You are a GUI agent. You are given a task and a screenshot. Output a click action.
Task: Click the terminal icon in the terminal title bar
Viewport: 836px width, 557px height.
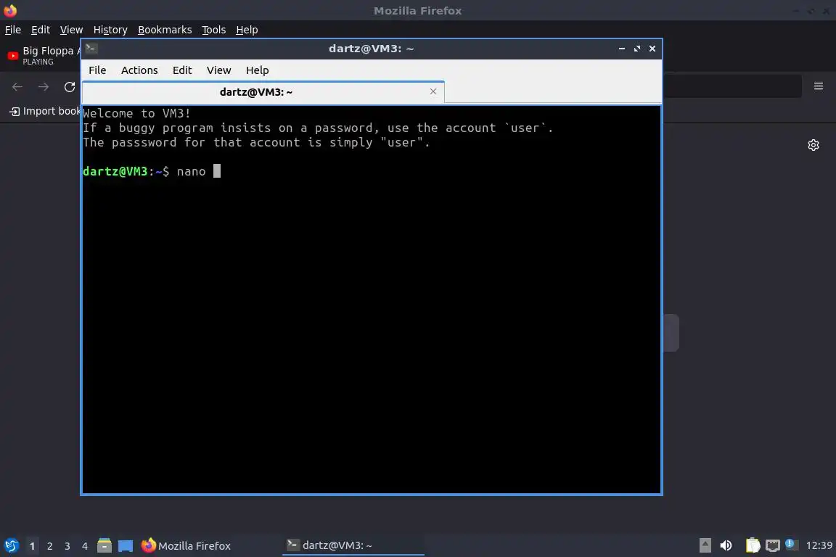pyautogui.click(x=91, y=49)
